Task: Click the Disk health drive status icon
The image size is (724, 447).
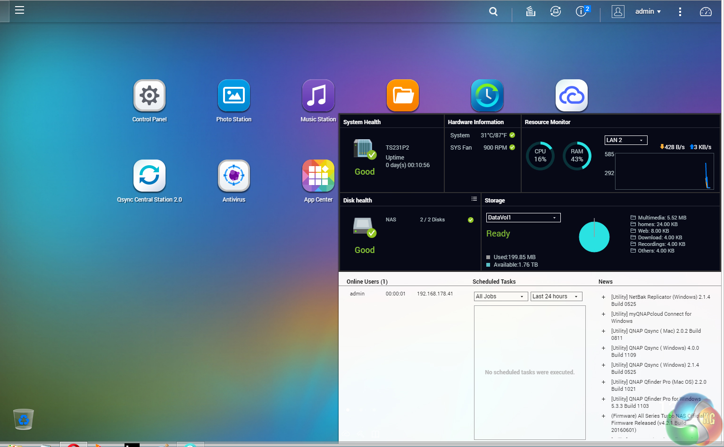Action: tap(365, 228)
